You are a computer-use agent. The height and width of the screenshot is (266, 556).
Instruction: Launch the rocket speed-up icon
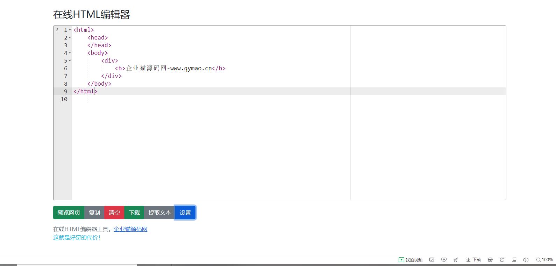pyautogui.click(x=456, y=260)
